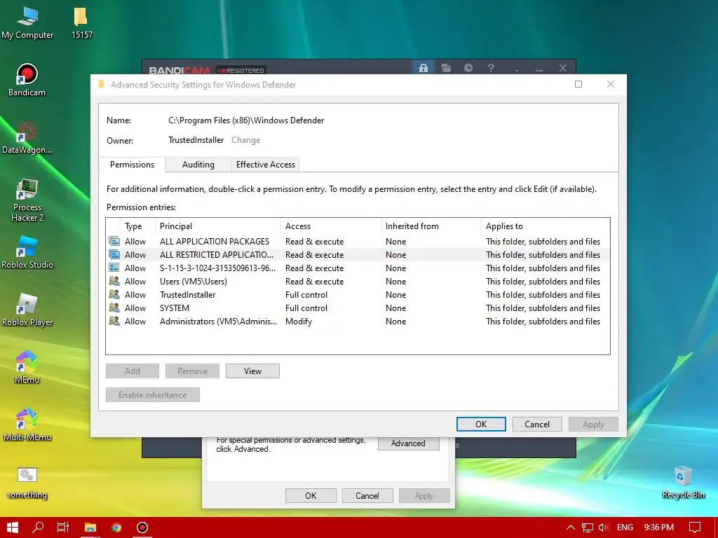Click Cancel in the Properties dialog
This screenshot has width=718, height=538.
tap(367, 495)
